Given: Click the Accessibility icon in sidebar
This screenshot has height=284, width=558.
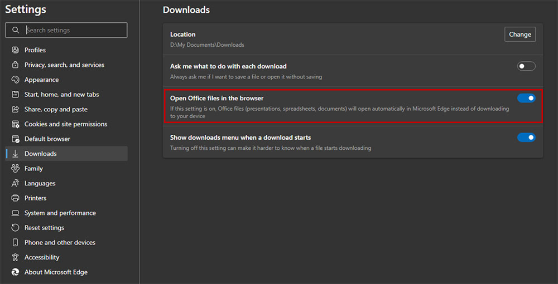Looking at the screenshot, I should click(x=15, y=257).
